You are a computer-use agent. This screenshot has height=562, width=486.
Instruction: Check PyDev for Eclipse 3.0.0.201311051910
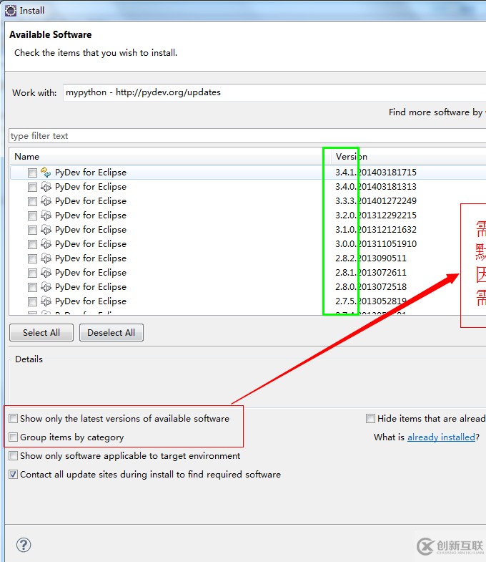pyautogui.click(x=32, y=244)
